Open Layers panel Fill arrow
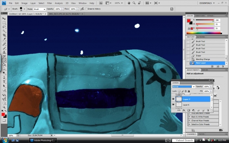 point(211,91)
